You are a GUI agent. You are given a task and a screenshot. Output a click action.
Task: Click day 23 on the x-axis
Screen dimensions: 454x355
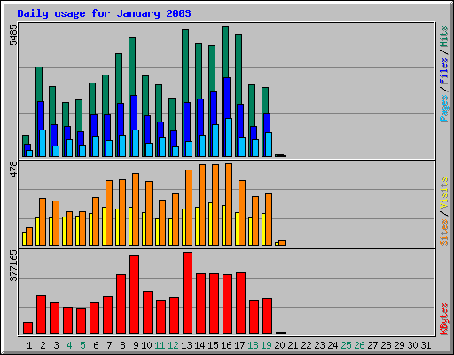pos(319,345)
